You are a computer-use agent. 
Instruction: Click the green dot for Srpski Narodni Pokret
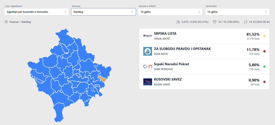click(x=264, y=67)
